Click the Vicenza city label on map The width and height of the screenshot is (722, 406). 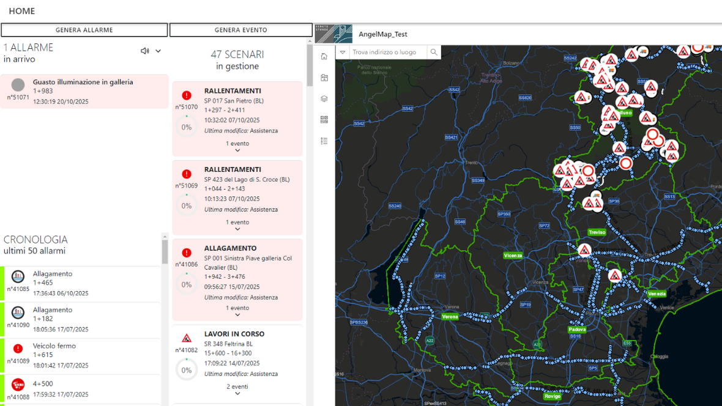(513, 256)
